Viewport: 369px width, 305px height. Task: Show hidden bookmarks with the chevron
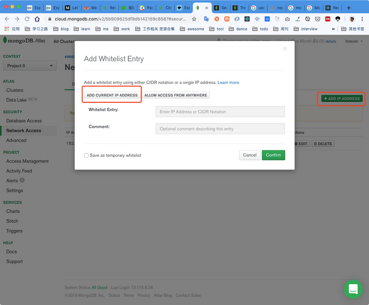(x=333, y=29)
